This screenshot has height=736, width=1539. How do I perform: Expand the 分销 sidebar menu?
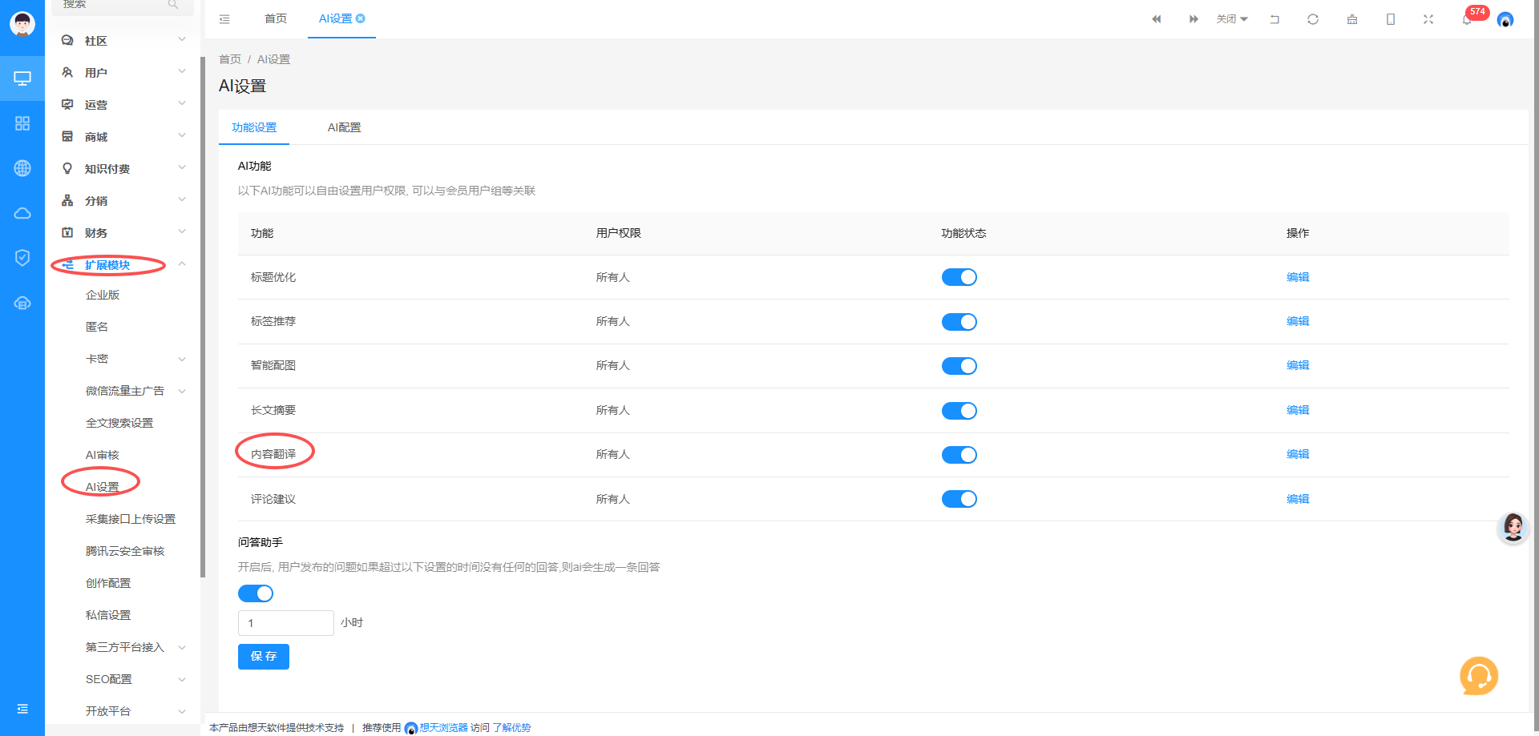123,200
